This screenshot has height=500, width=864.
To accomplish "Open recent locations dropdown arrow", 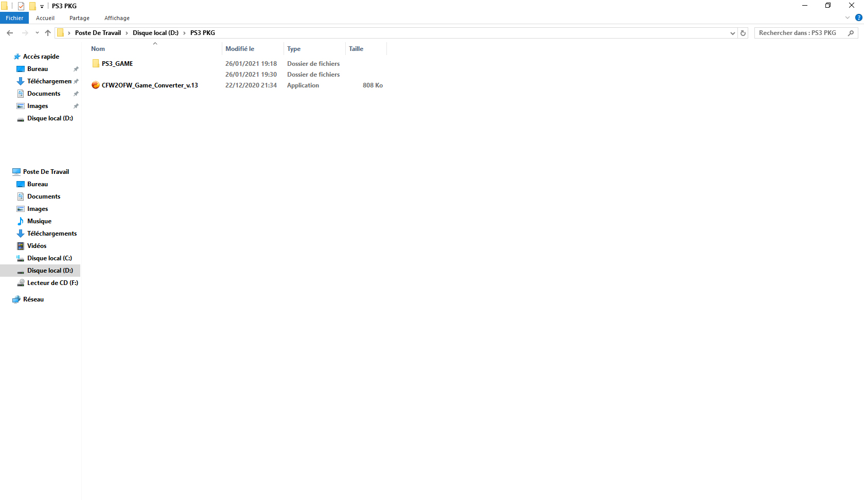I will pyautogui.click(x=37, y=33).
